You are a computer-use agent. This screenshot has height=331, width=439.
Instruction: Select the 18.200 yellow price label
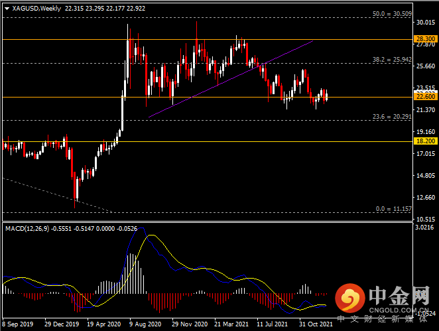tap(426, 141)
